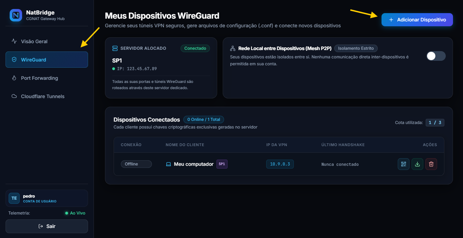The image size is (463, 238).
Task: Open the Visão Geral page
Action: 47,41
